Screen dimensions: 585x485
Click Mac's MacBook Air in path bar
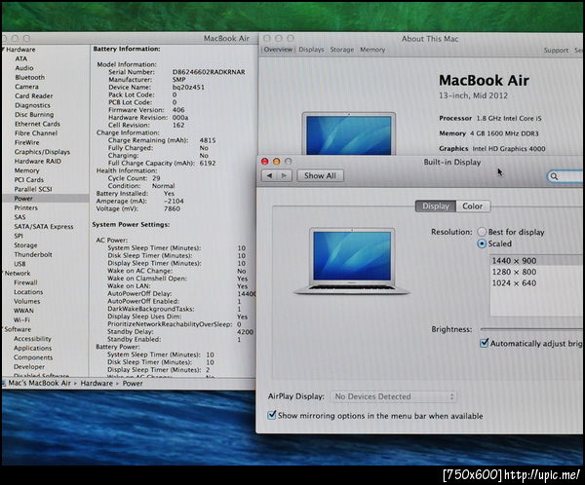coord(39,383)
